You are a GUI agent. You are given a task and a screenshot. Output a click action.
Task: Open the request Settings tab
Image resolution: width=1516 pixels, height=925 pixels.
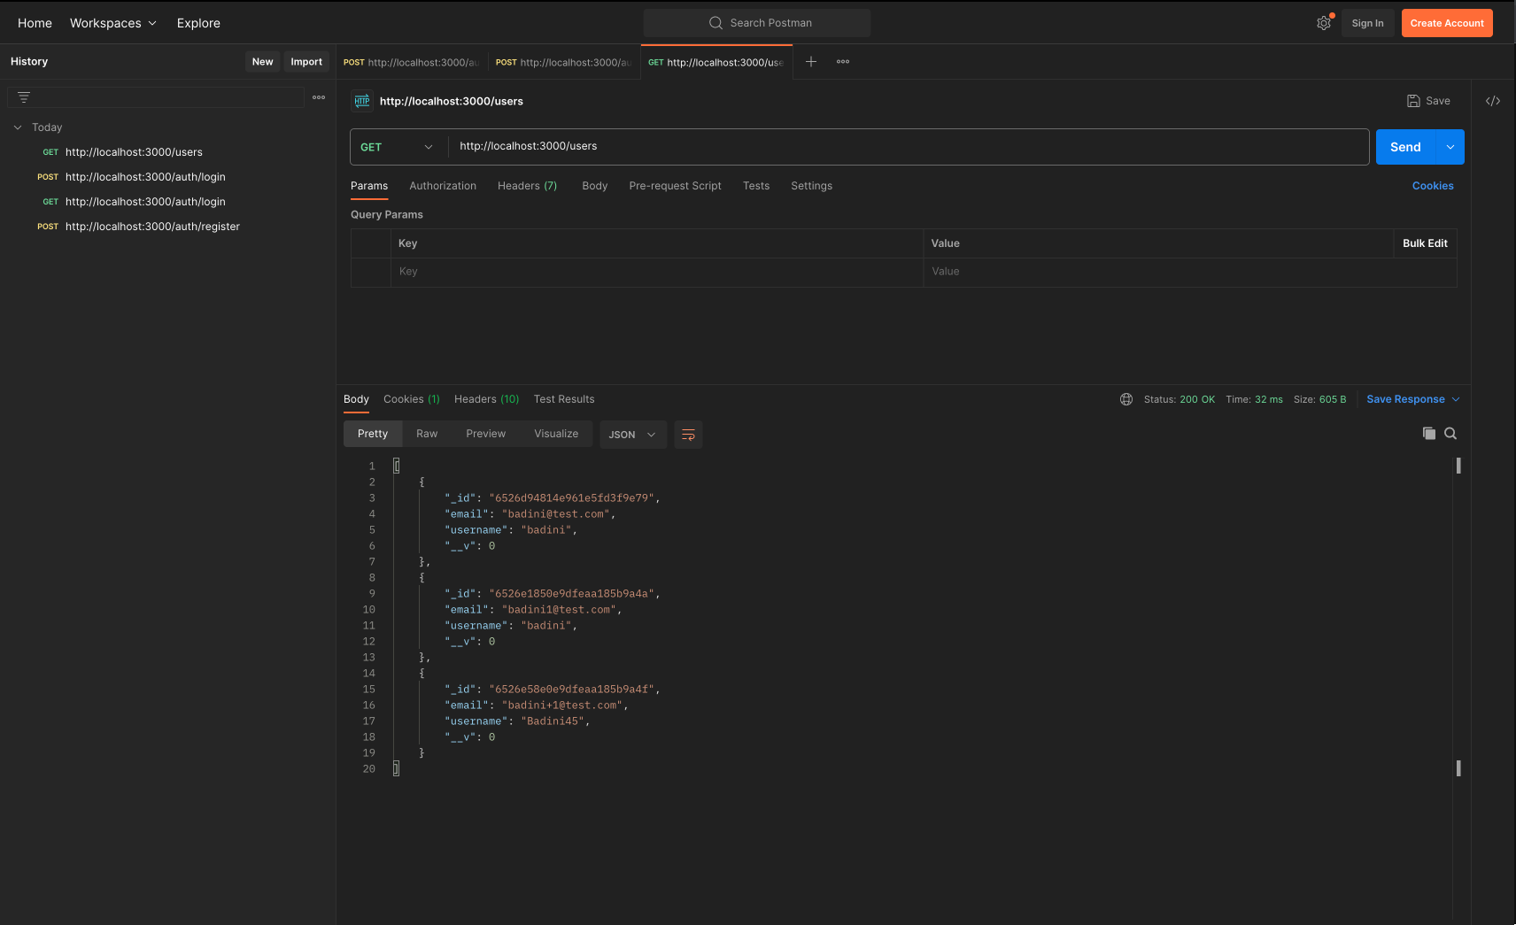(811, 186)
